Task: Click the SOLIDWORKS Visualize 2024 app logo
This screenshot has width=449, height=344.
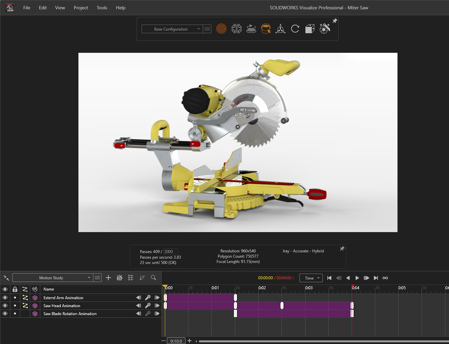Action: 10,8
